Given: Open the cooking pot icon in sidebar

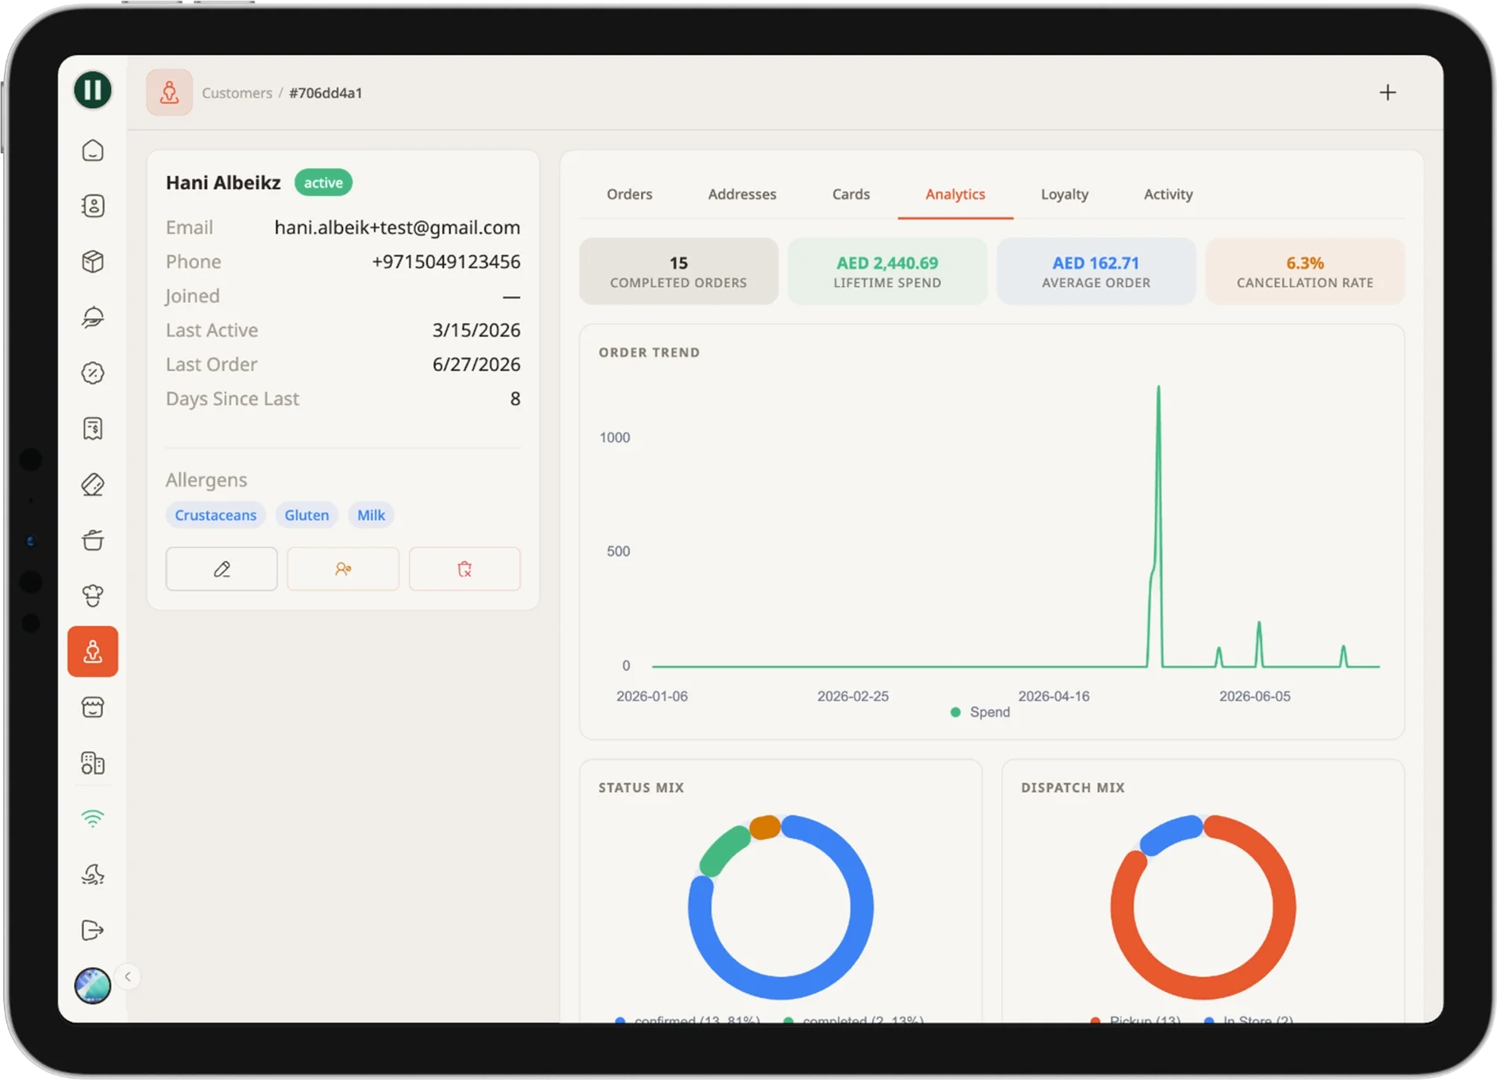Looking at the screenshot, I should click(93, 540).
